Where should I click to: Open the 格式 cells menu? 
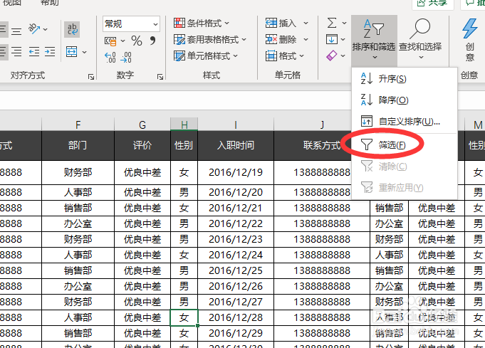[x=285, y=56]
